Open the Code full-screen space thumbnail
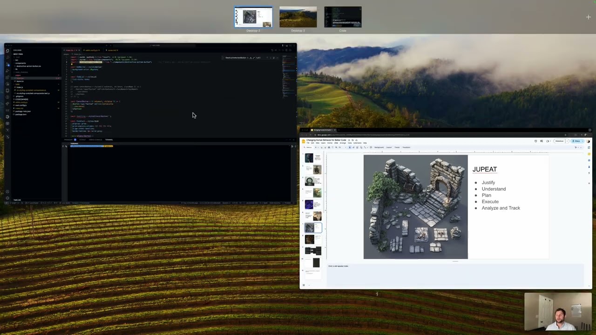Screen dimensions: 596x335 (343, 17)
